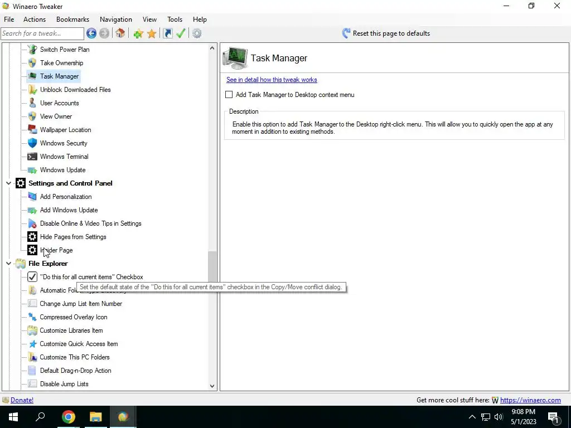Click the Customize Quick Access star icon

pos(32,344)
